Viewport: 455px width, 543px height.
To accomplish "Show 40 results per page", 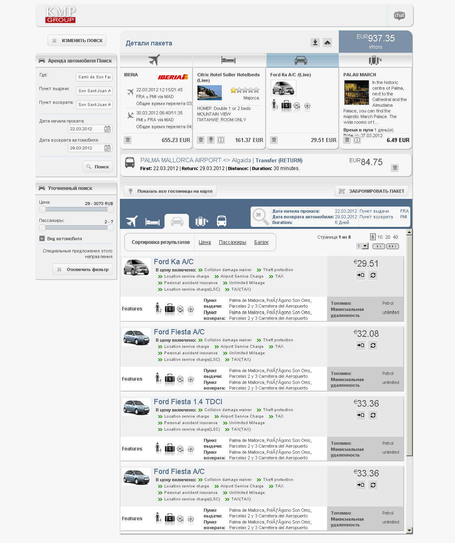I will click(395, 237).
